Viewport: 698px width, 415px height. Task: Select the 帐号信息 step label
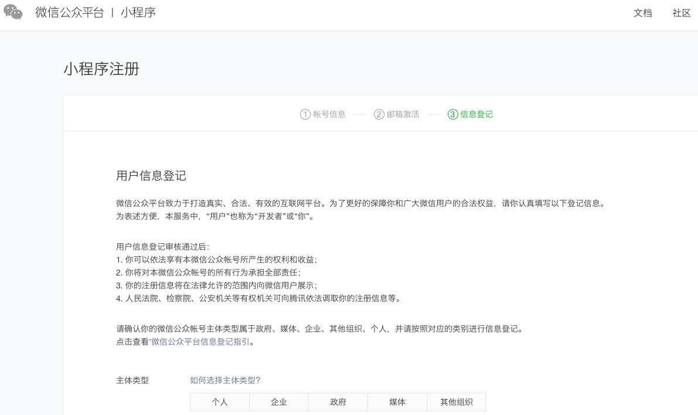click(329, 114)
